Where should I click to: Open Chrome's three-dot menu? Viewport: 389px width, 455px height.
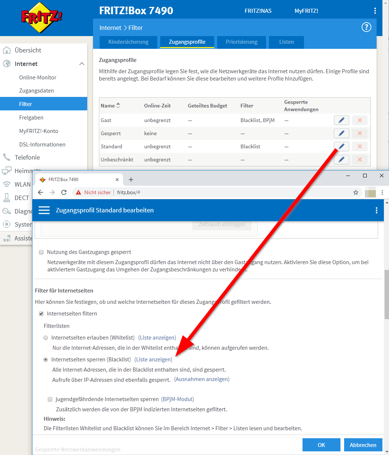(x=382, y=192)
